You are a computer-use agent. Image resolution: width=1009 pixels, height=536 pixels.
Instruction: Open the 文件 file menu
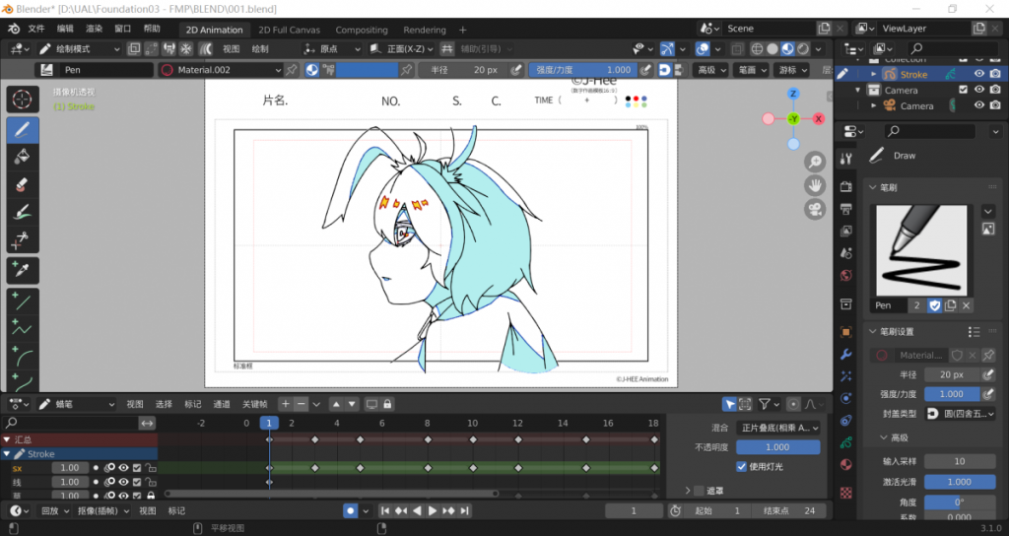coord(36,29)
